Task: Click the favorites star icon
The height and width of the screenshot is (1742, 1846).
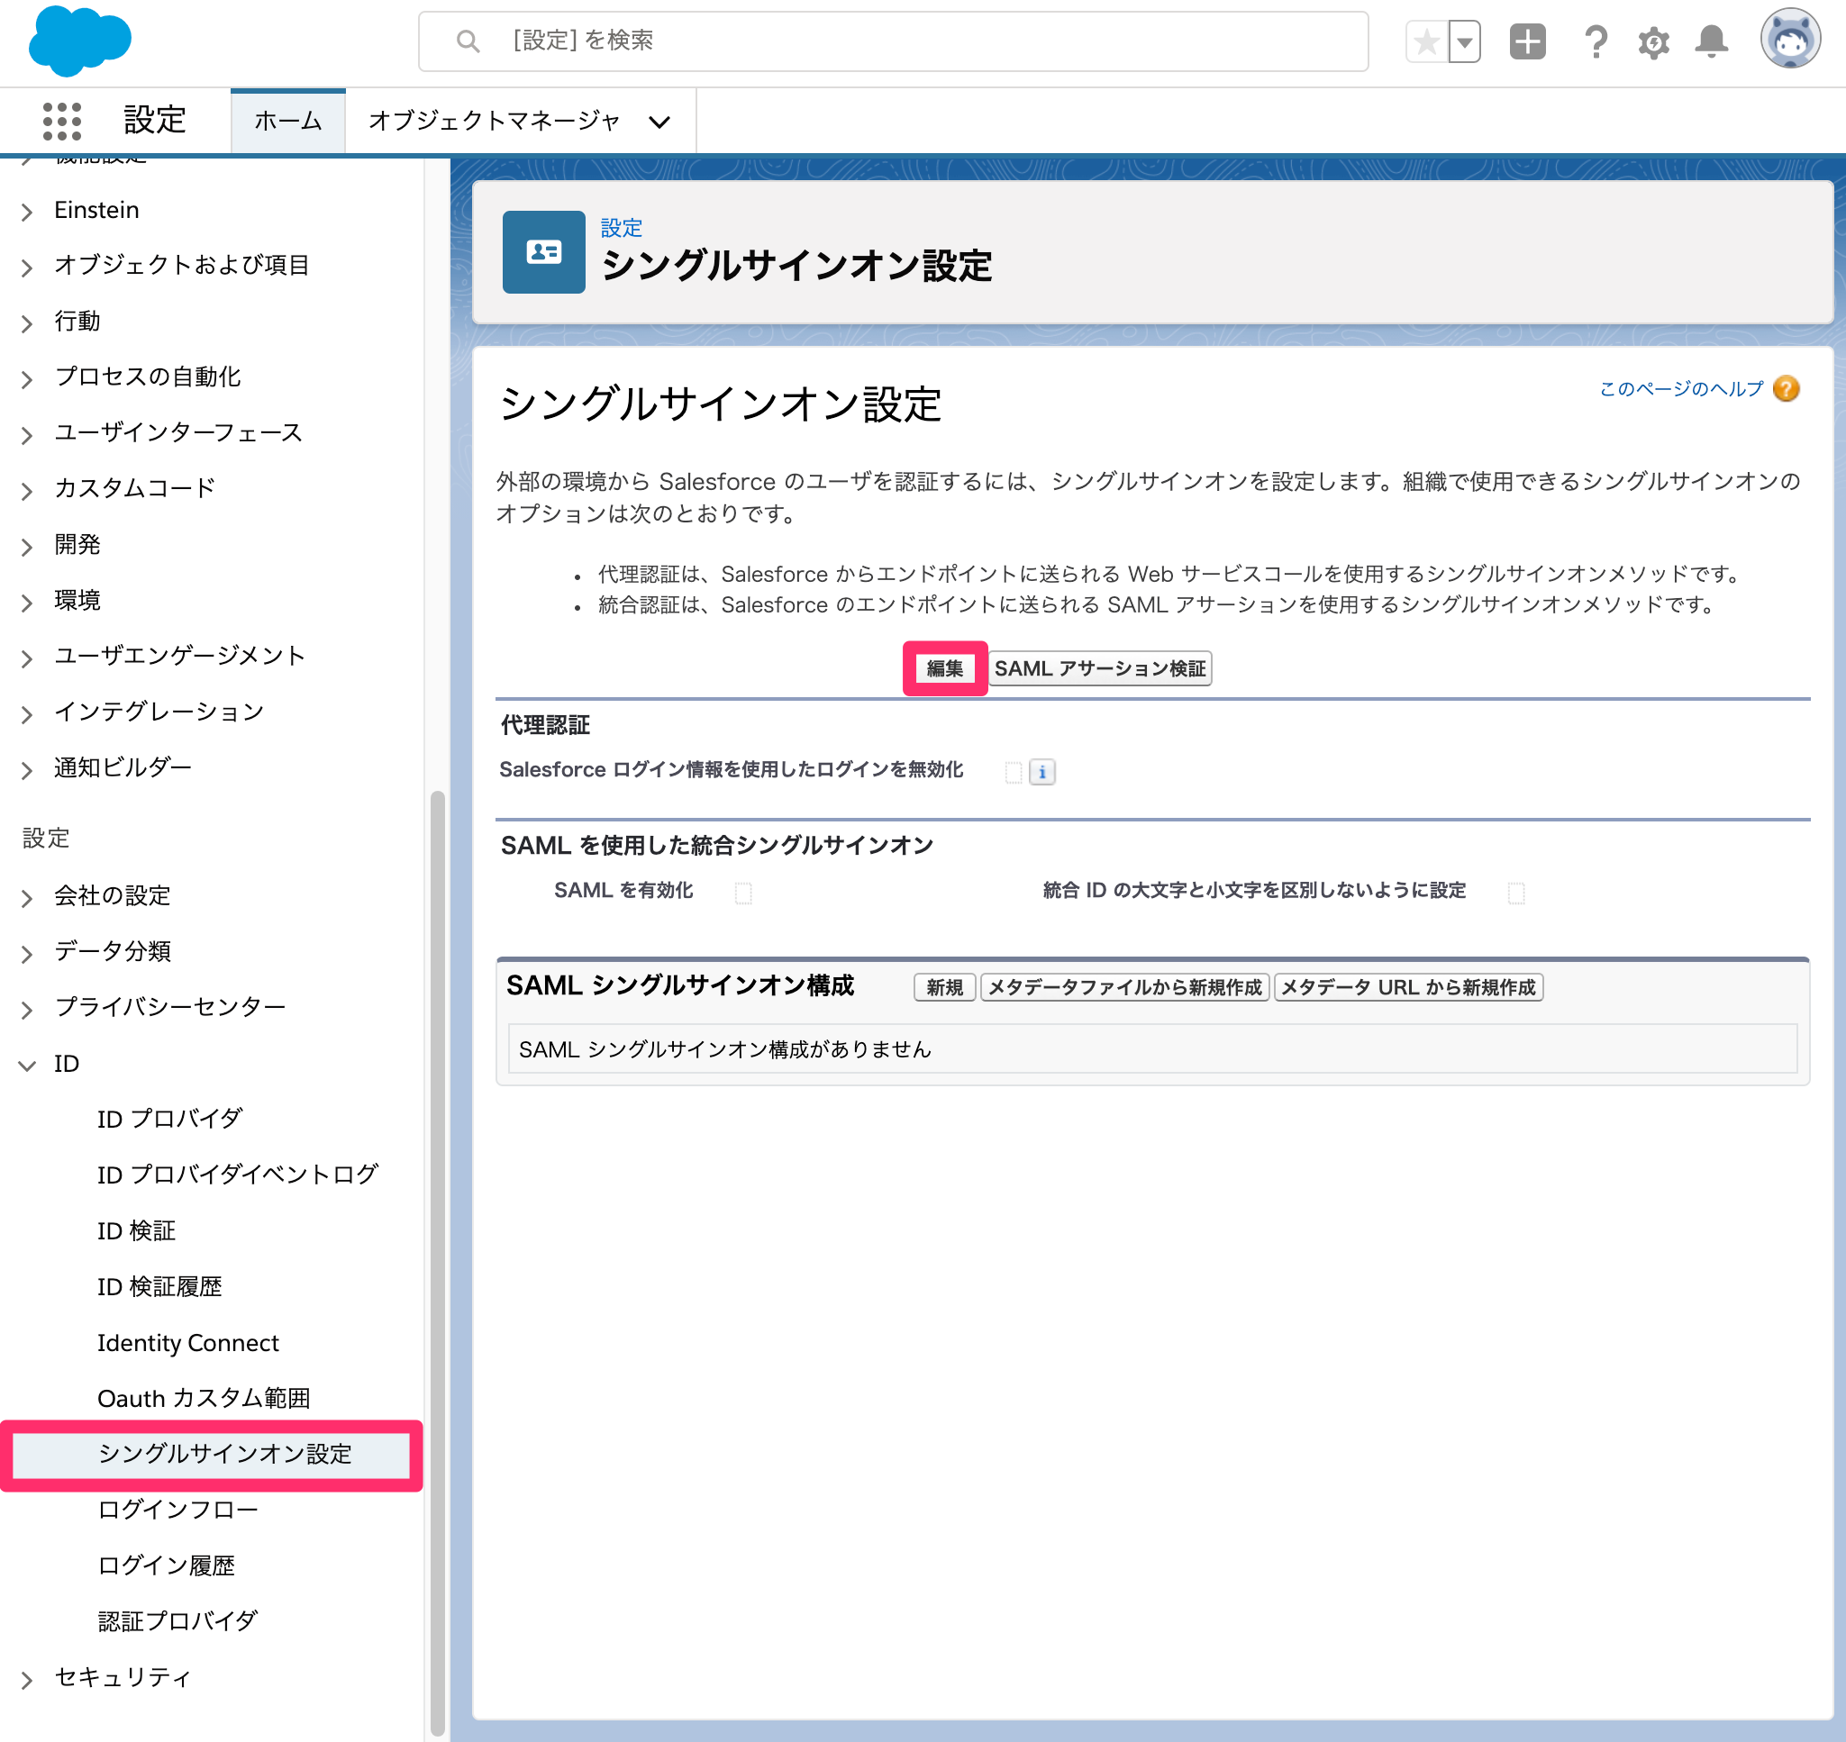Action: click(x=1427, y=41)
